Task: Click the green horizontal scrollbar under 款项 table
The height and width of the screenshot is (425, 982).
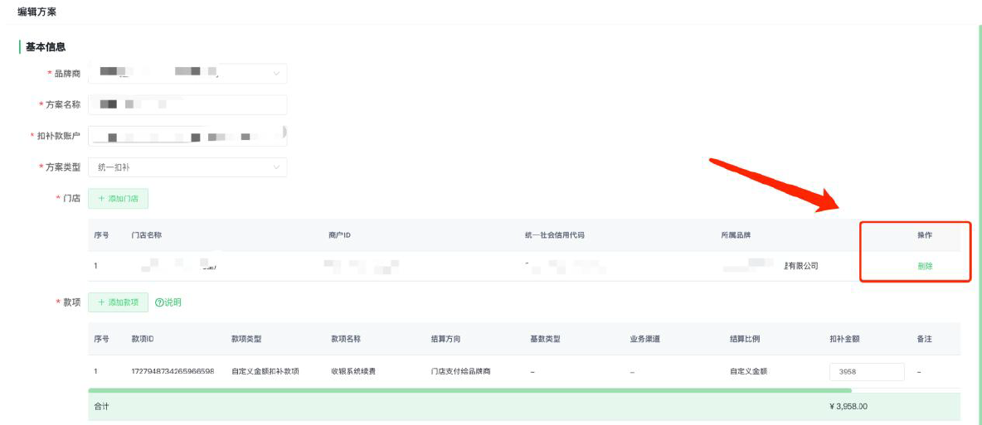Action: [469, 389]
